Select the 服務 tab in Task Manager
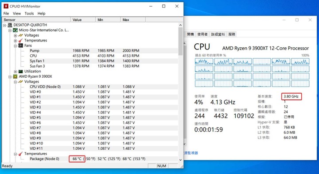This screenshot has width=319, height=174. [232, 34]
